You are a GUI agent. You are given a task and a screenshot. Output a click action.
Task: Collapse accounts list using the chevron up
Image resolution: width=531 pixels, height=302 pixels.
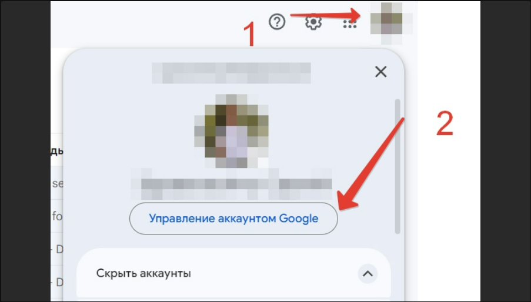tap(368, 274)
